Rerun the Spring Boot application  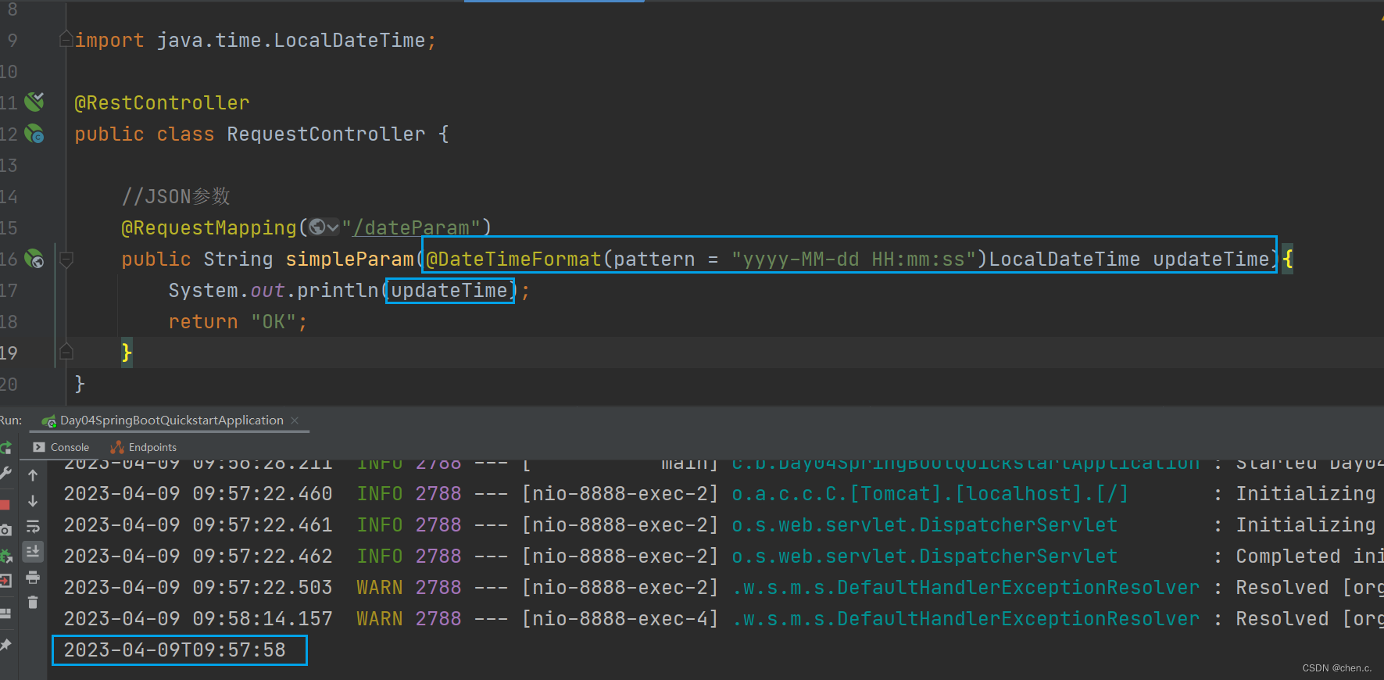[5, 448]
